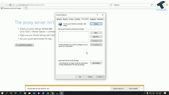Click the proxy server tab title

click(12, 8)
